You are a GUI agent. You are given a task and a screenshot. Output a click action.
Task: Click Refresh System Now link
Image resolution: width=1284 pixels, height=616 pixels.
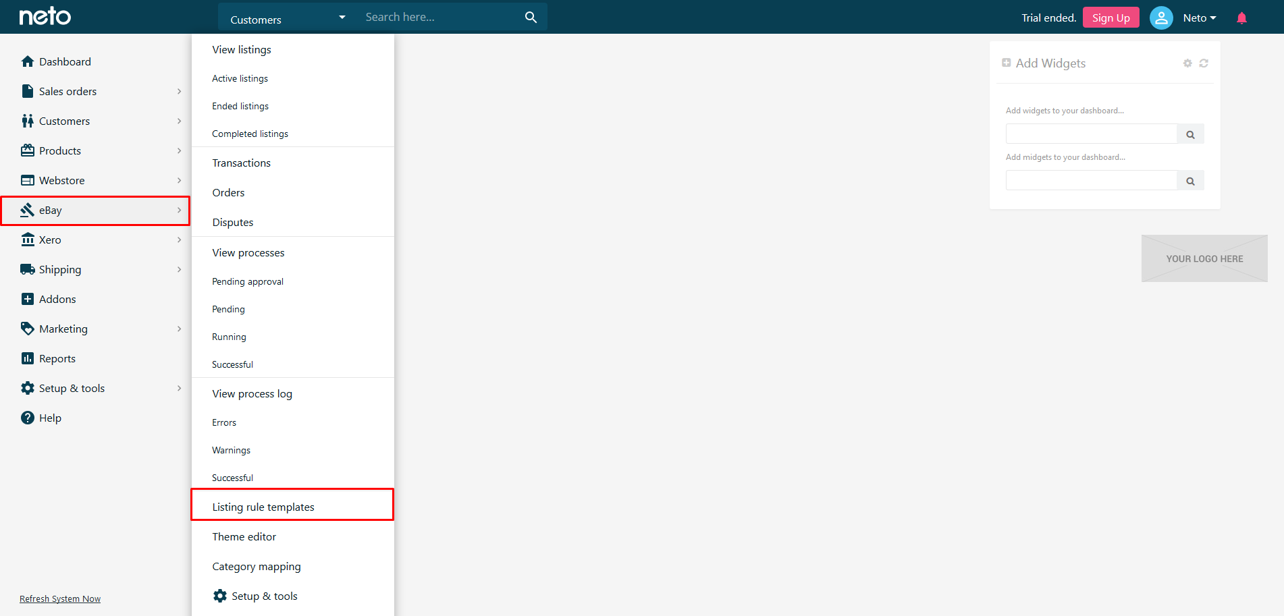click(x=60, y=599)
